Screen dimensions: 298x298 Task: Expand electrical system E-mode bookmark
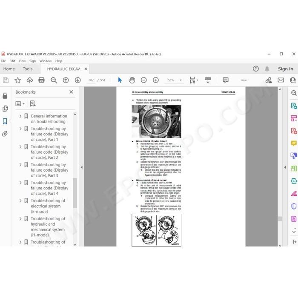tap(20, 201)
